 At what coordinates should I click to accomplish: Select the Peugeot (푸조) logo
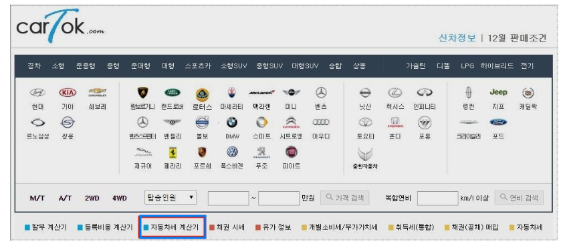click(261, 152)
